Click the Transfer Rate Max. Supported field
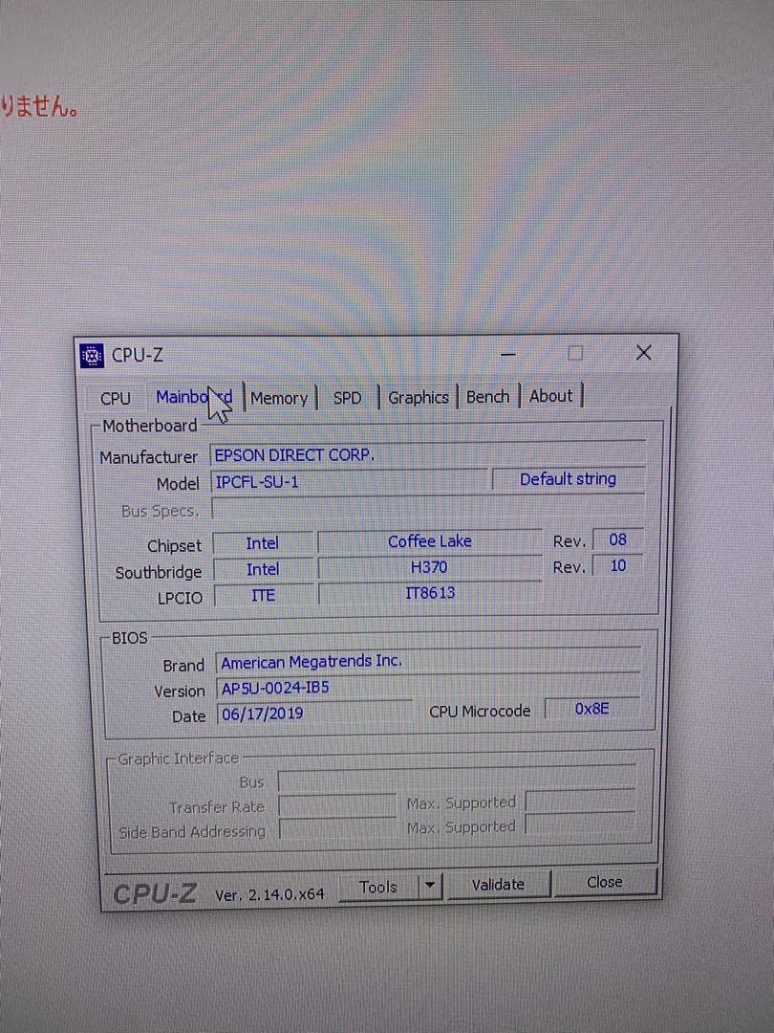 [581, 802]
